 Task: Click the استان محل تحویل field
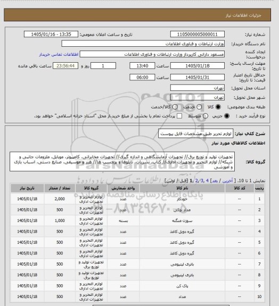click(197, 88)
